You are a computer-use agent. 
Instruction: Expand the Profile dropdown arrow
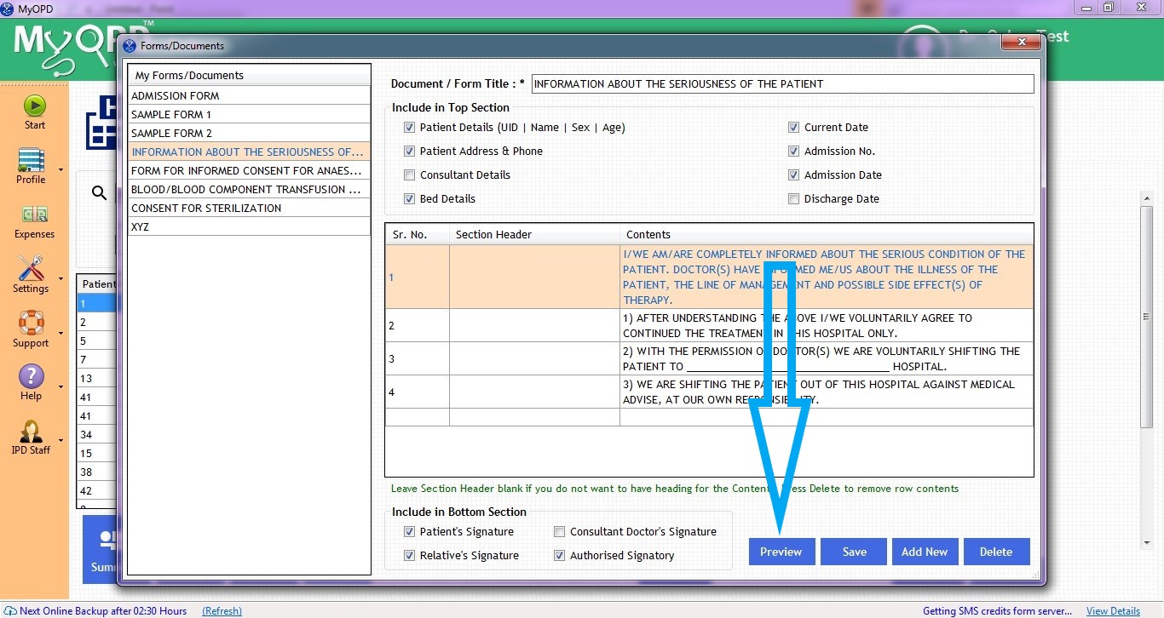pos(61,169)
